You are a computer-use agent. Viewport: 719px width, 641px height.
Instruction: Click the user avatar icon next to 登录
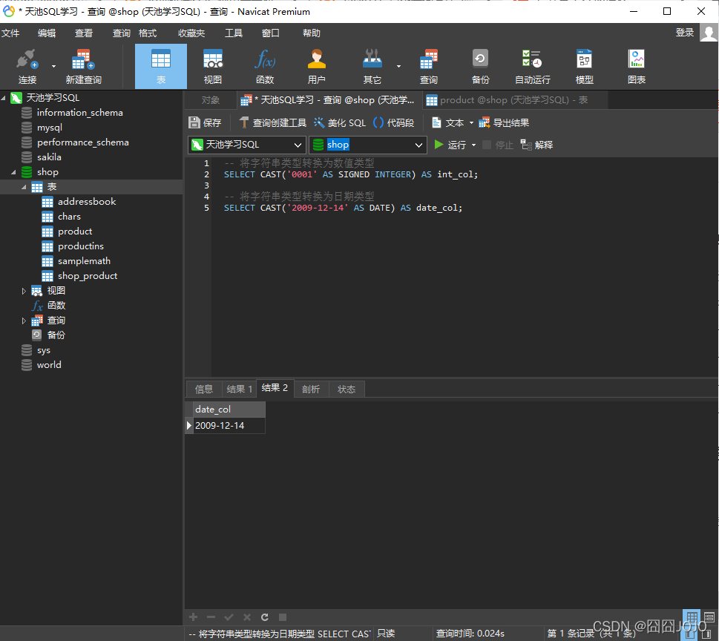tap(709, 33)
